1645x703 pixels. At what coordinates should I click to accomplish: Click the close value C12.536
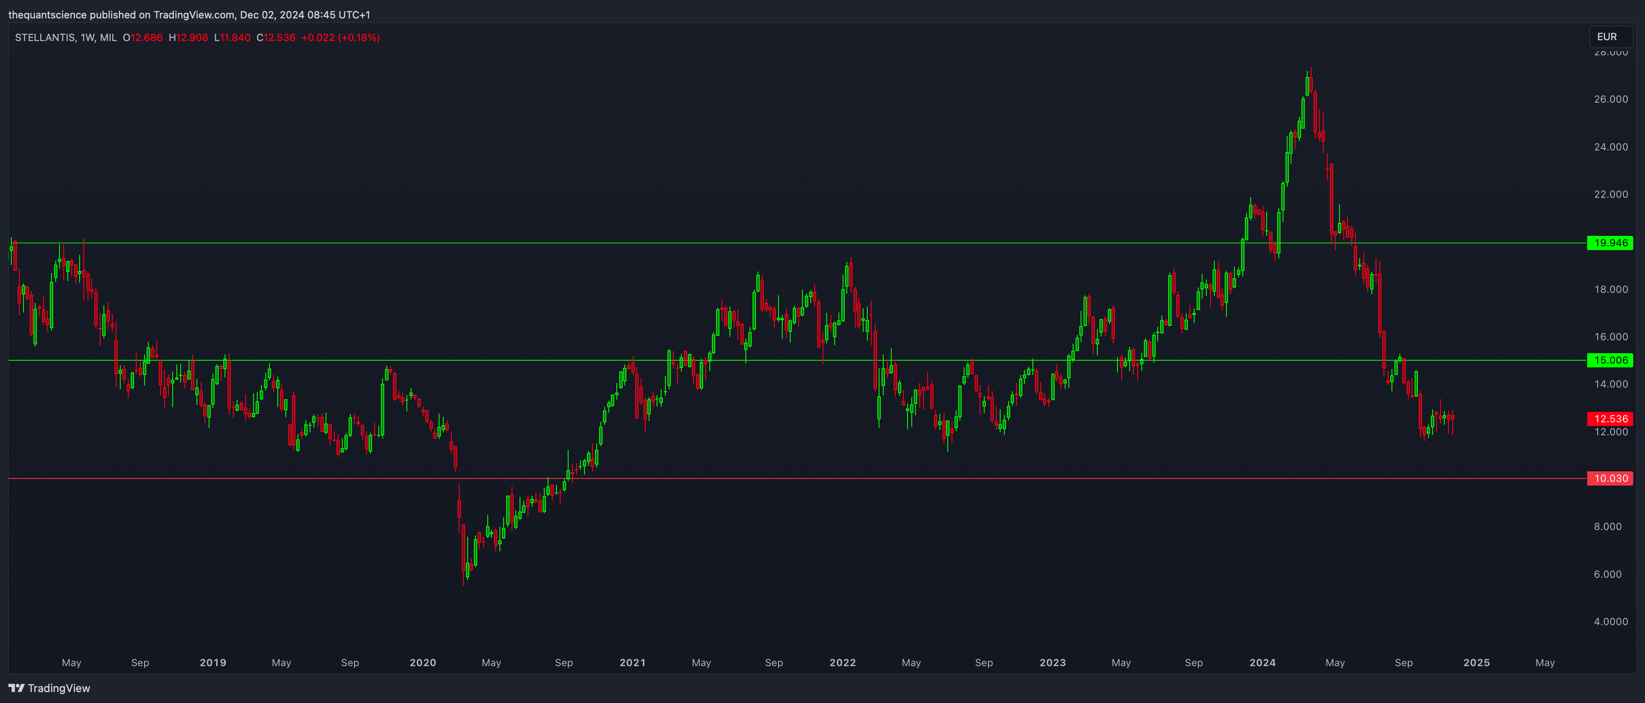click(276, 38)
